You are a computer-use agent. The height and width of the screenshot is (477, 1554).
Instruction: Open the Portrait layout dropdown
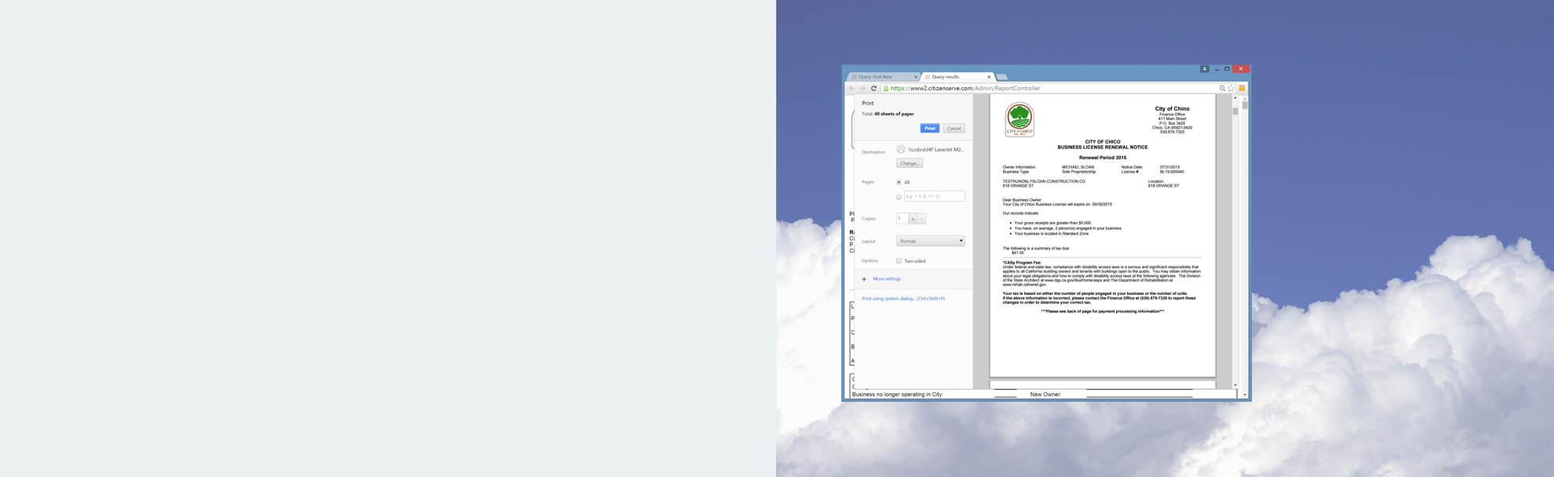pyautogui.click(x=930, y=241)
